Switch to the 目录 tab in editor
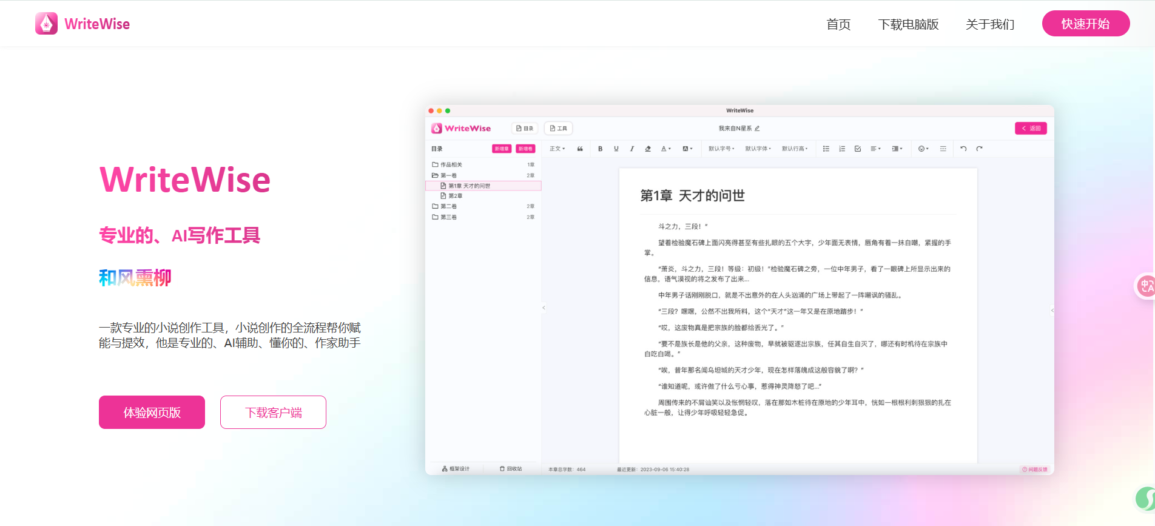This screenshot has height=526, width=1155. click(525, 129)
